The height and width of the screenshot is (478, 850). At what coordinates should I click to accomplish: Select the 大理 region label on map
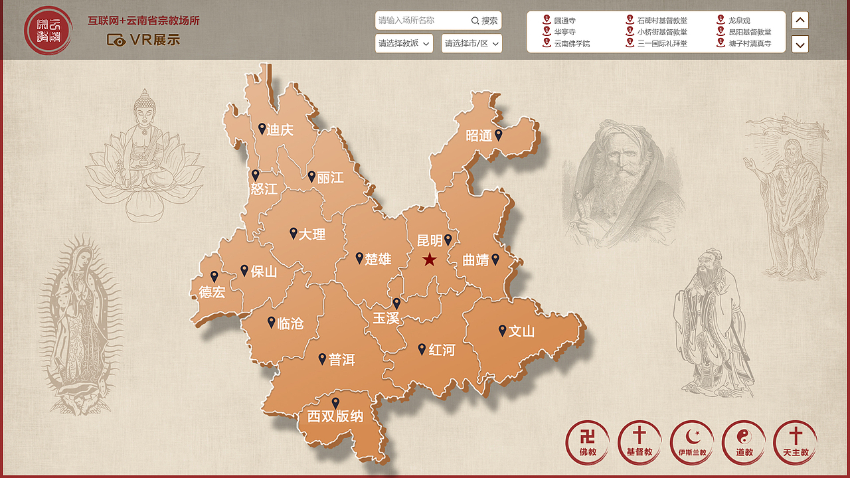312,234
